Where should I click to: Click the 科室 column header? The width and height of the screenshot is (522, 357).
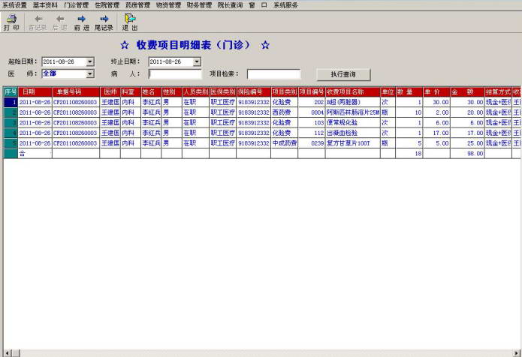point(131,91)
